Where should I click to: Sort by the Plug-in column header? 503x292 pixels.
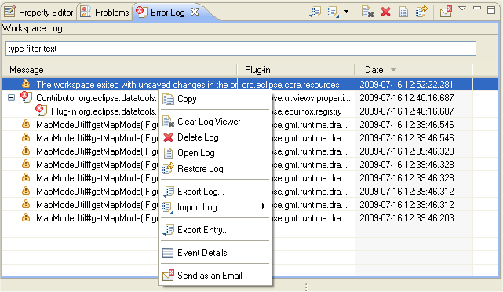coord(296,70)
